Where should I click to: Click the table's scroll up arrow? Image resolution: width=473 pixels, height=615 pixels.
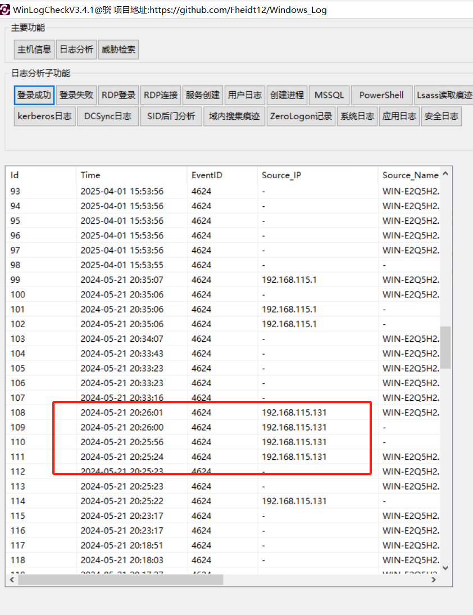445,173
